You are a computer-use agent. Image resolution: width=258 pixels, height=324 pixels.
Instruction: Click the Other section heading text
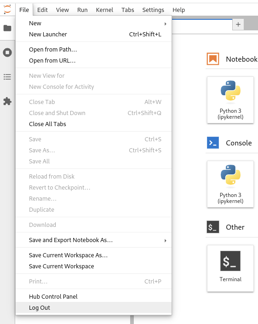click(235, 227)
